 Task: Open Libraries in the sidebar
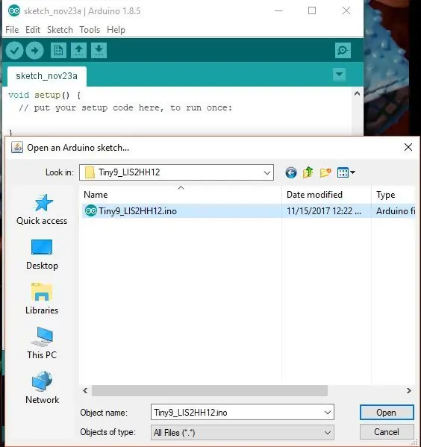(42, 298)
